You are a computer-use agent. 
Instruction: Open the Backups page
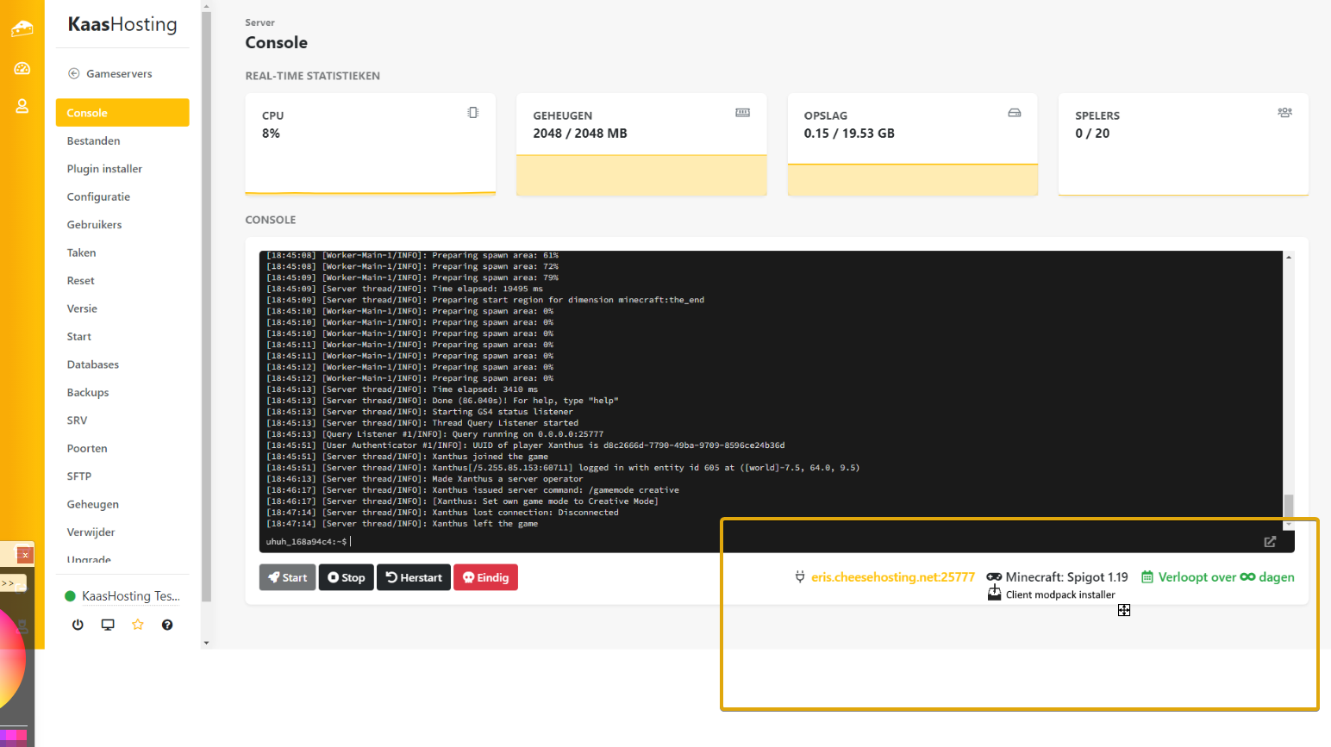tap(88, 393)
